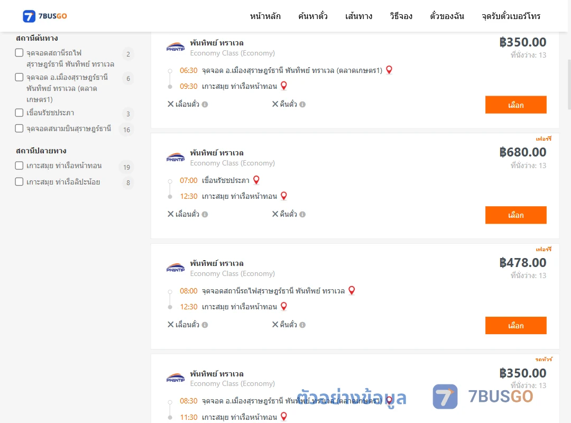The width and height of the screenshot is (571, 423).
Task: Click the page vertical scrollbar
Action: [x=569, y=85]
